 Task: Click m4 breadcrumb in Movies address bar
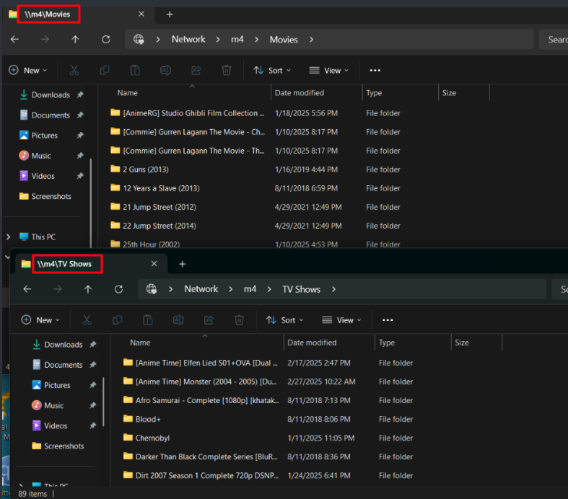tap(237, 40)
